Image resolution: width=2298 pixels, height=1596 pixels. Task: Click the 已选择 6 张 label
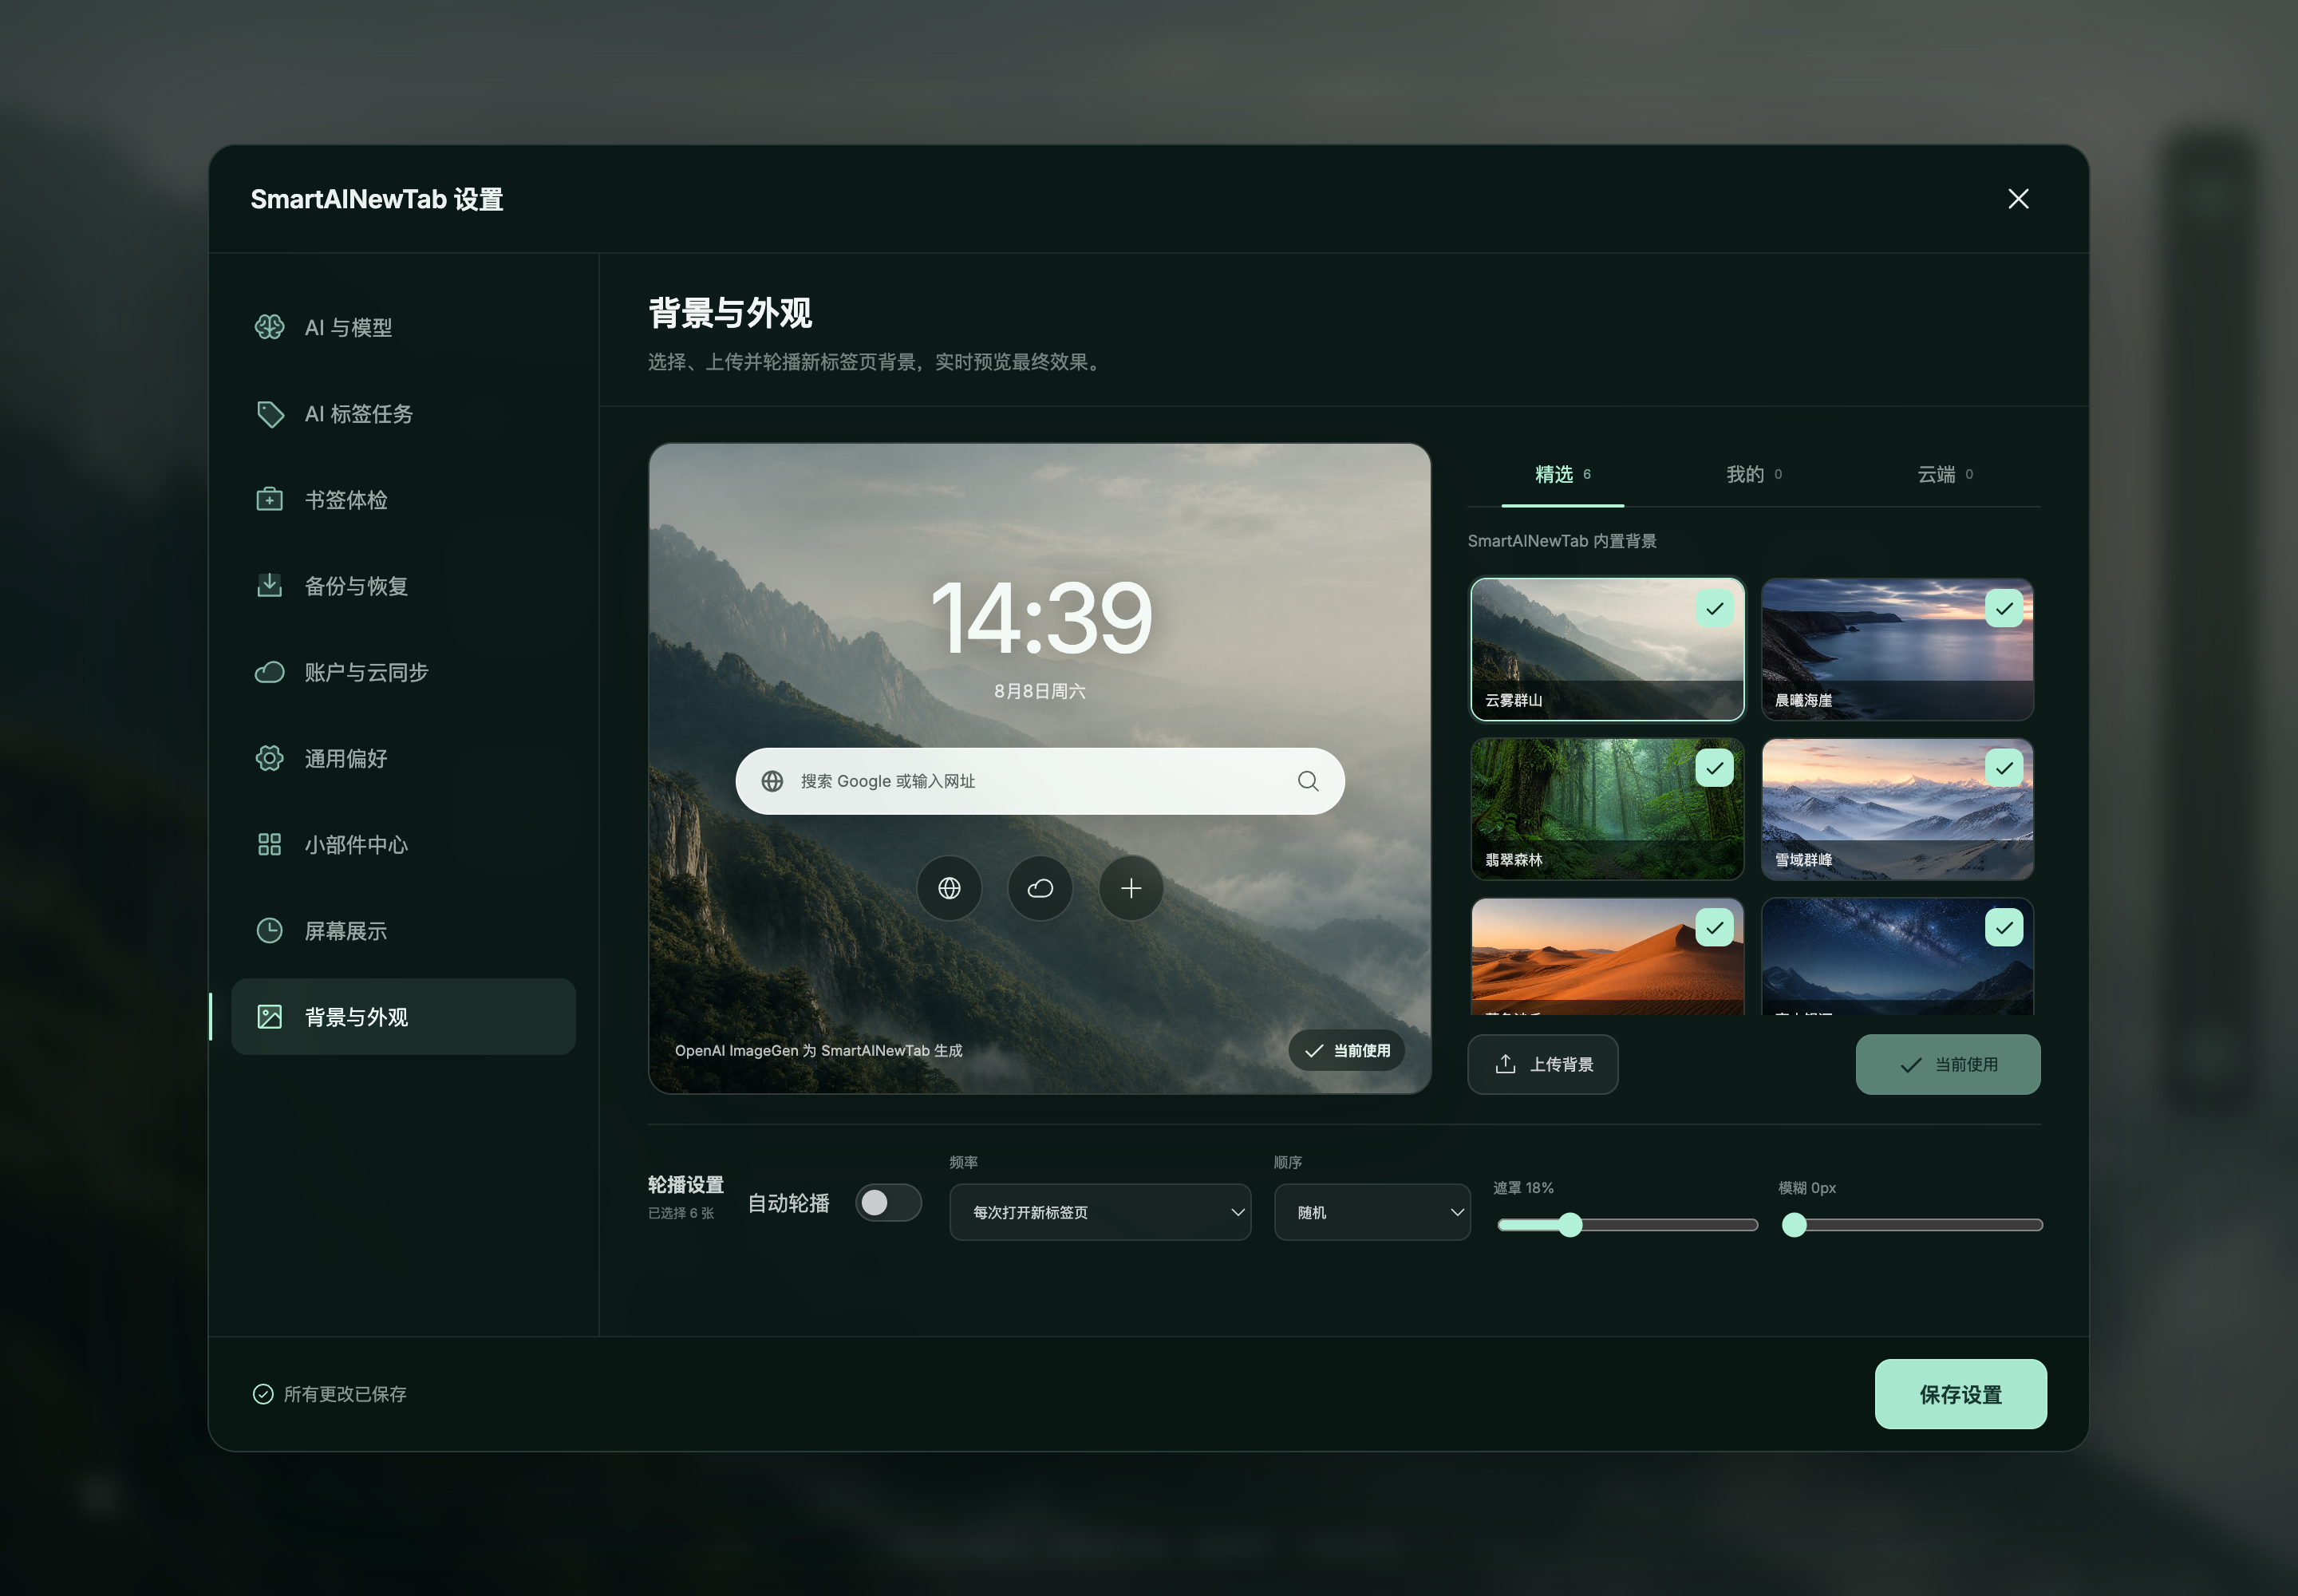pos(681,1213)
